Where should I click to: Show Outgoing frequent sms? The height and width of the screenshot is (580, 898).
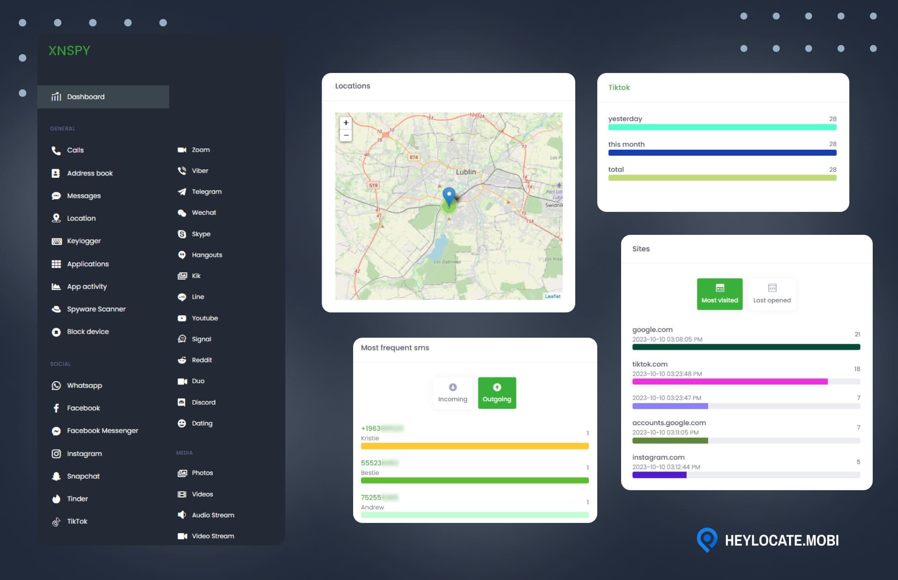pyautogui.click(x=497, y=393)
